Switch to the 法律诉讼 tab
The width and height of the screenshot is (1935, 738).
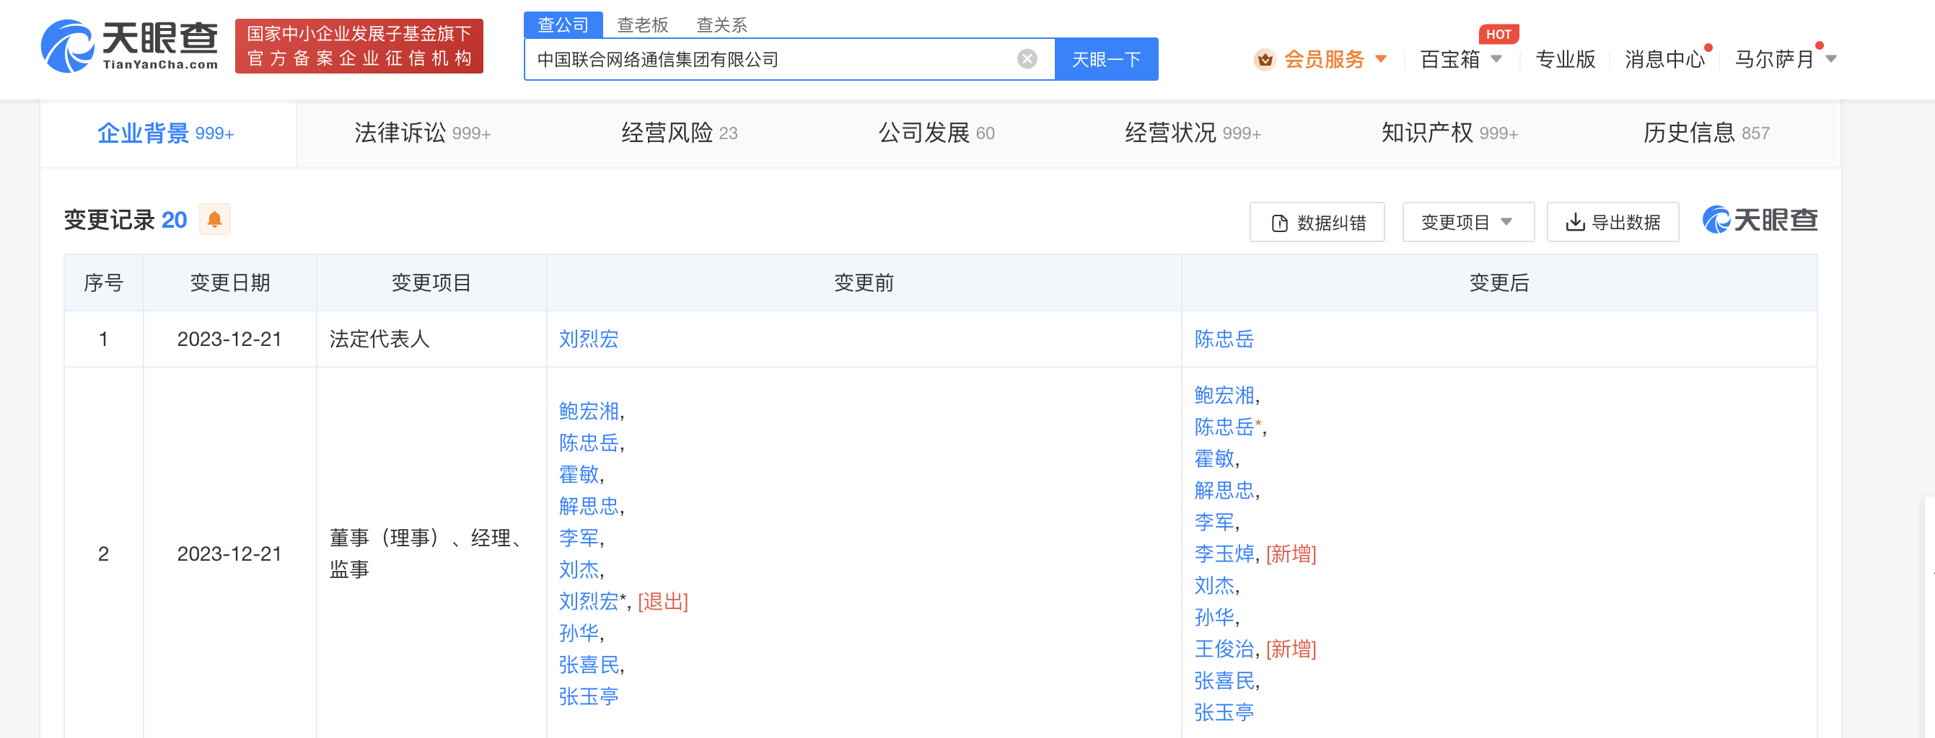(422, 133)
